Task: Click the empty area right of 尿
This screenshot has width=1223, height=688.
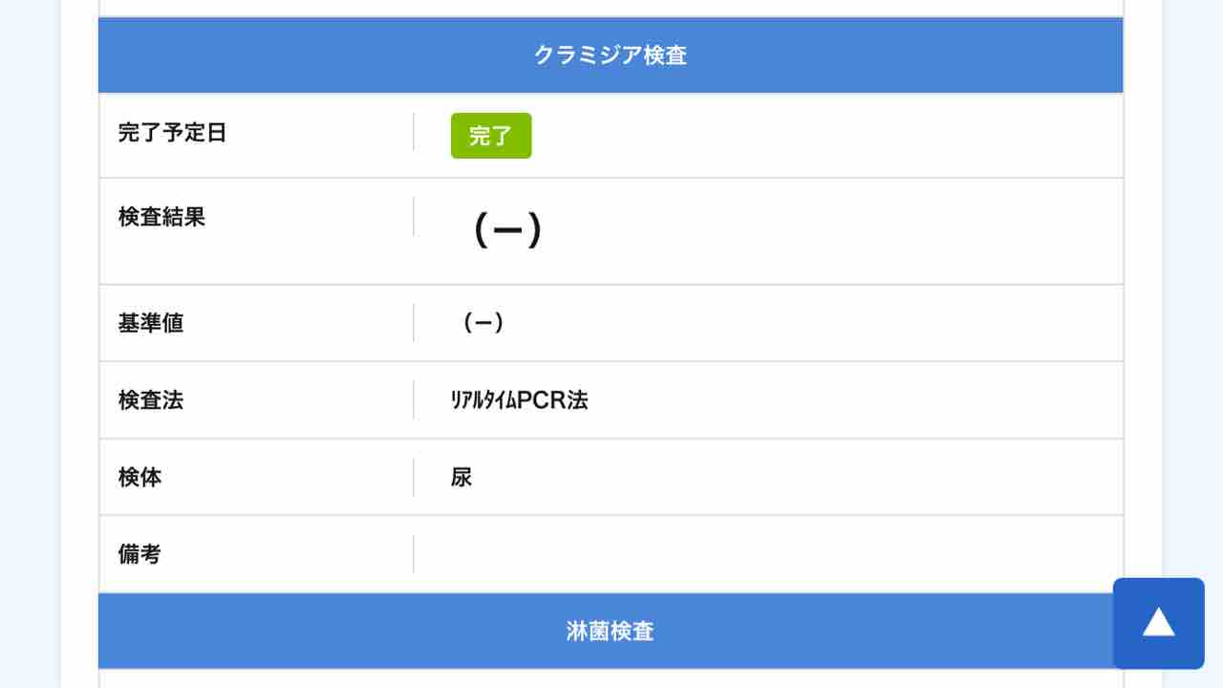Action: [x=798, y=477]
